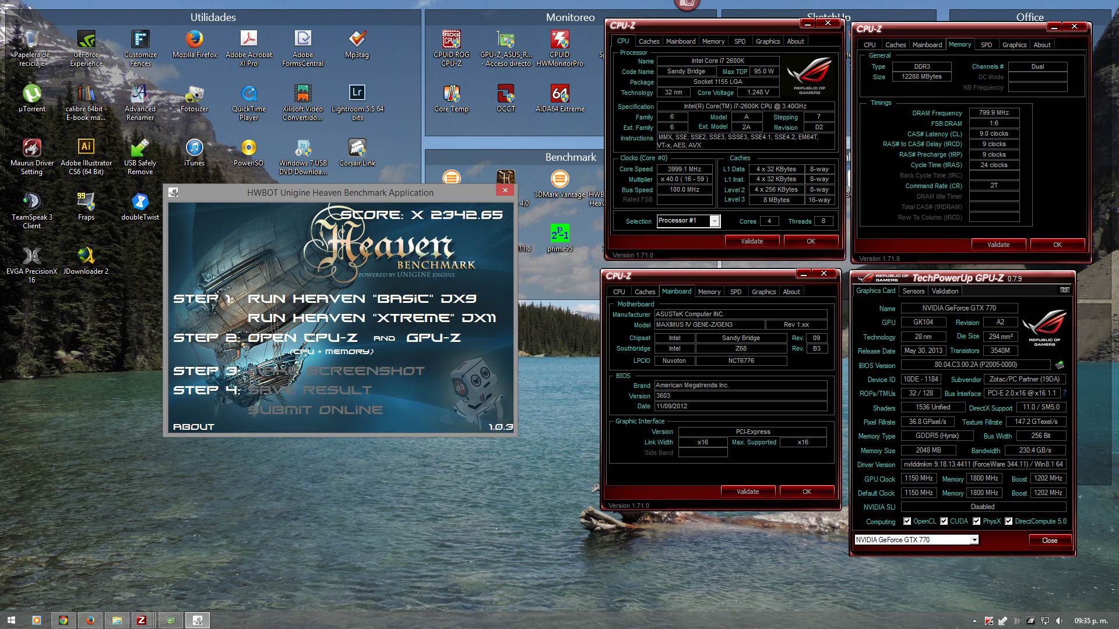Open GPU-Z link in Heaven step 2
1119x629 pixels.
pyautogui.click(x=434, y=338)
